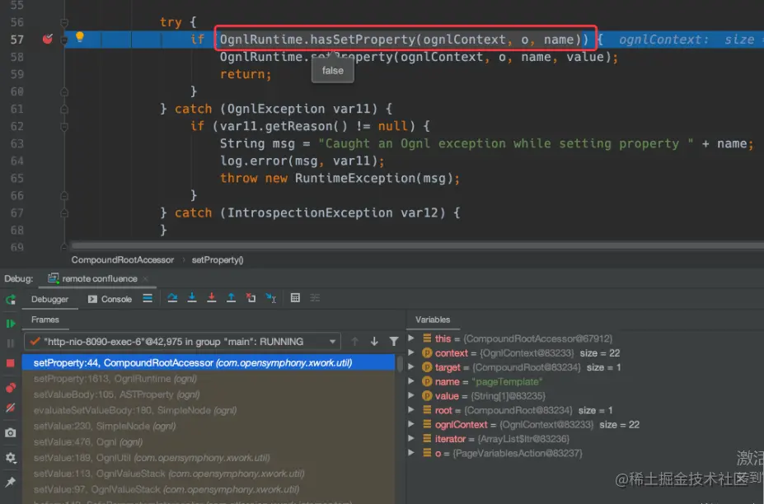Select frame setProperty:44, CompoundRootAccessor
Image resolution: width=764 pixels, height=504 pixels.
209,363
